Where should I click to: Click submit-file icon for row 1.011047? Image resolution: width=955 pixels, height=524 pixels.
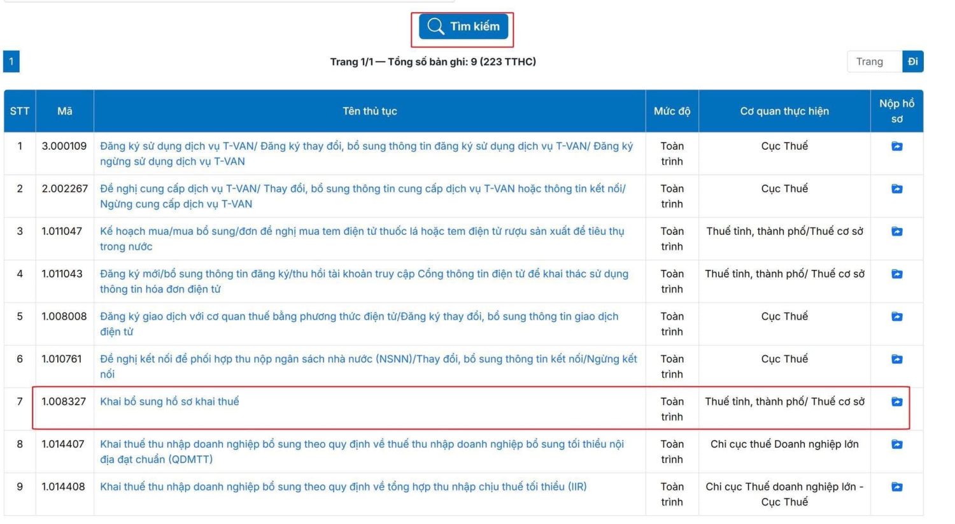point(896,232)
